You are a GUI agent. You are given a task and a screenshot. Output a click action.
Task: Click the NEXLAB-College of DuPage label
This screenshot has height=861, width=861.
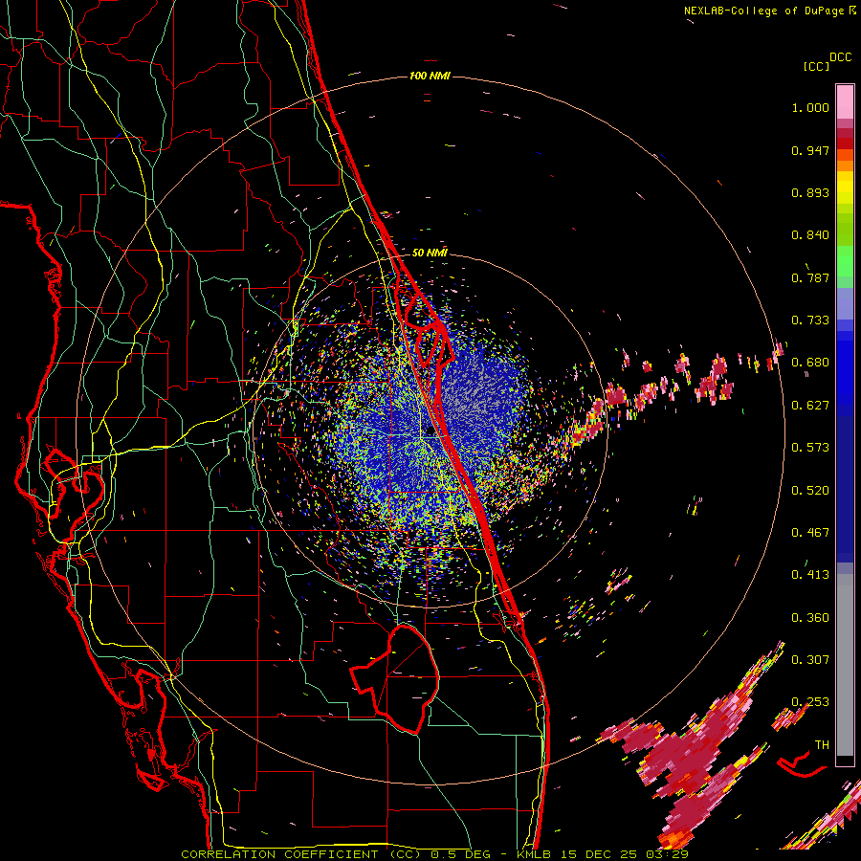(x=763, y=11)
